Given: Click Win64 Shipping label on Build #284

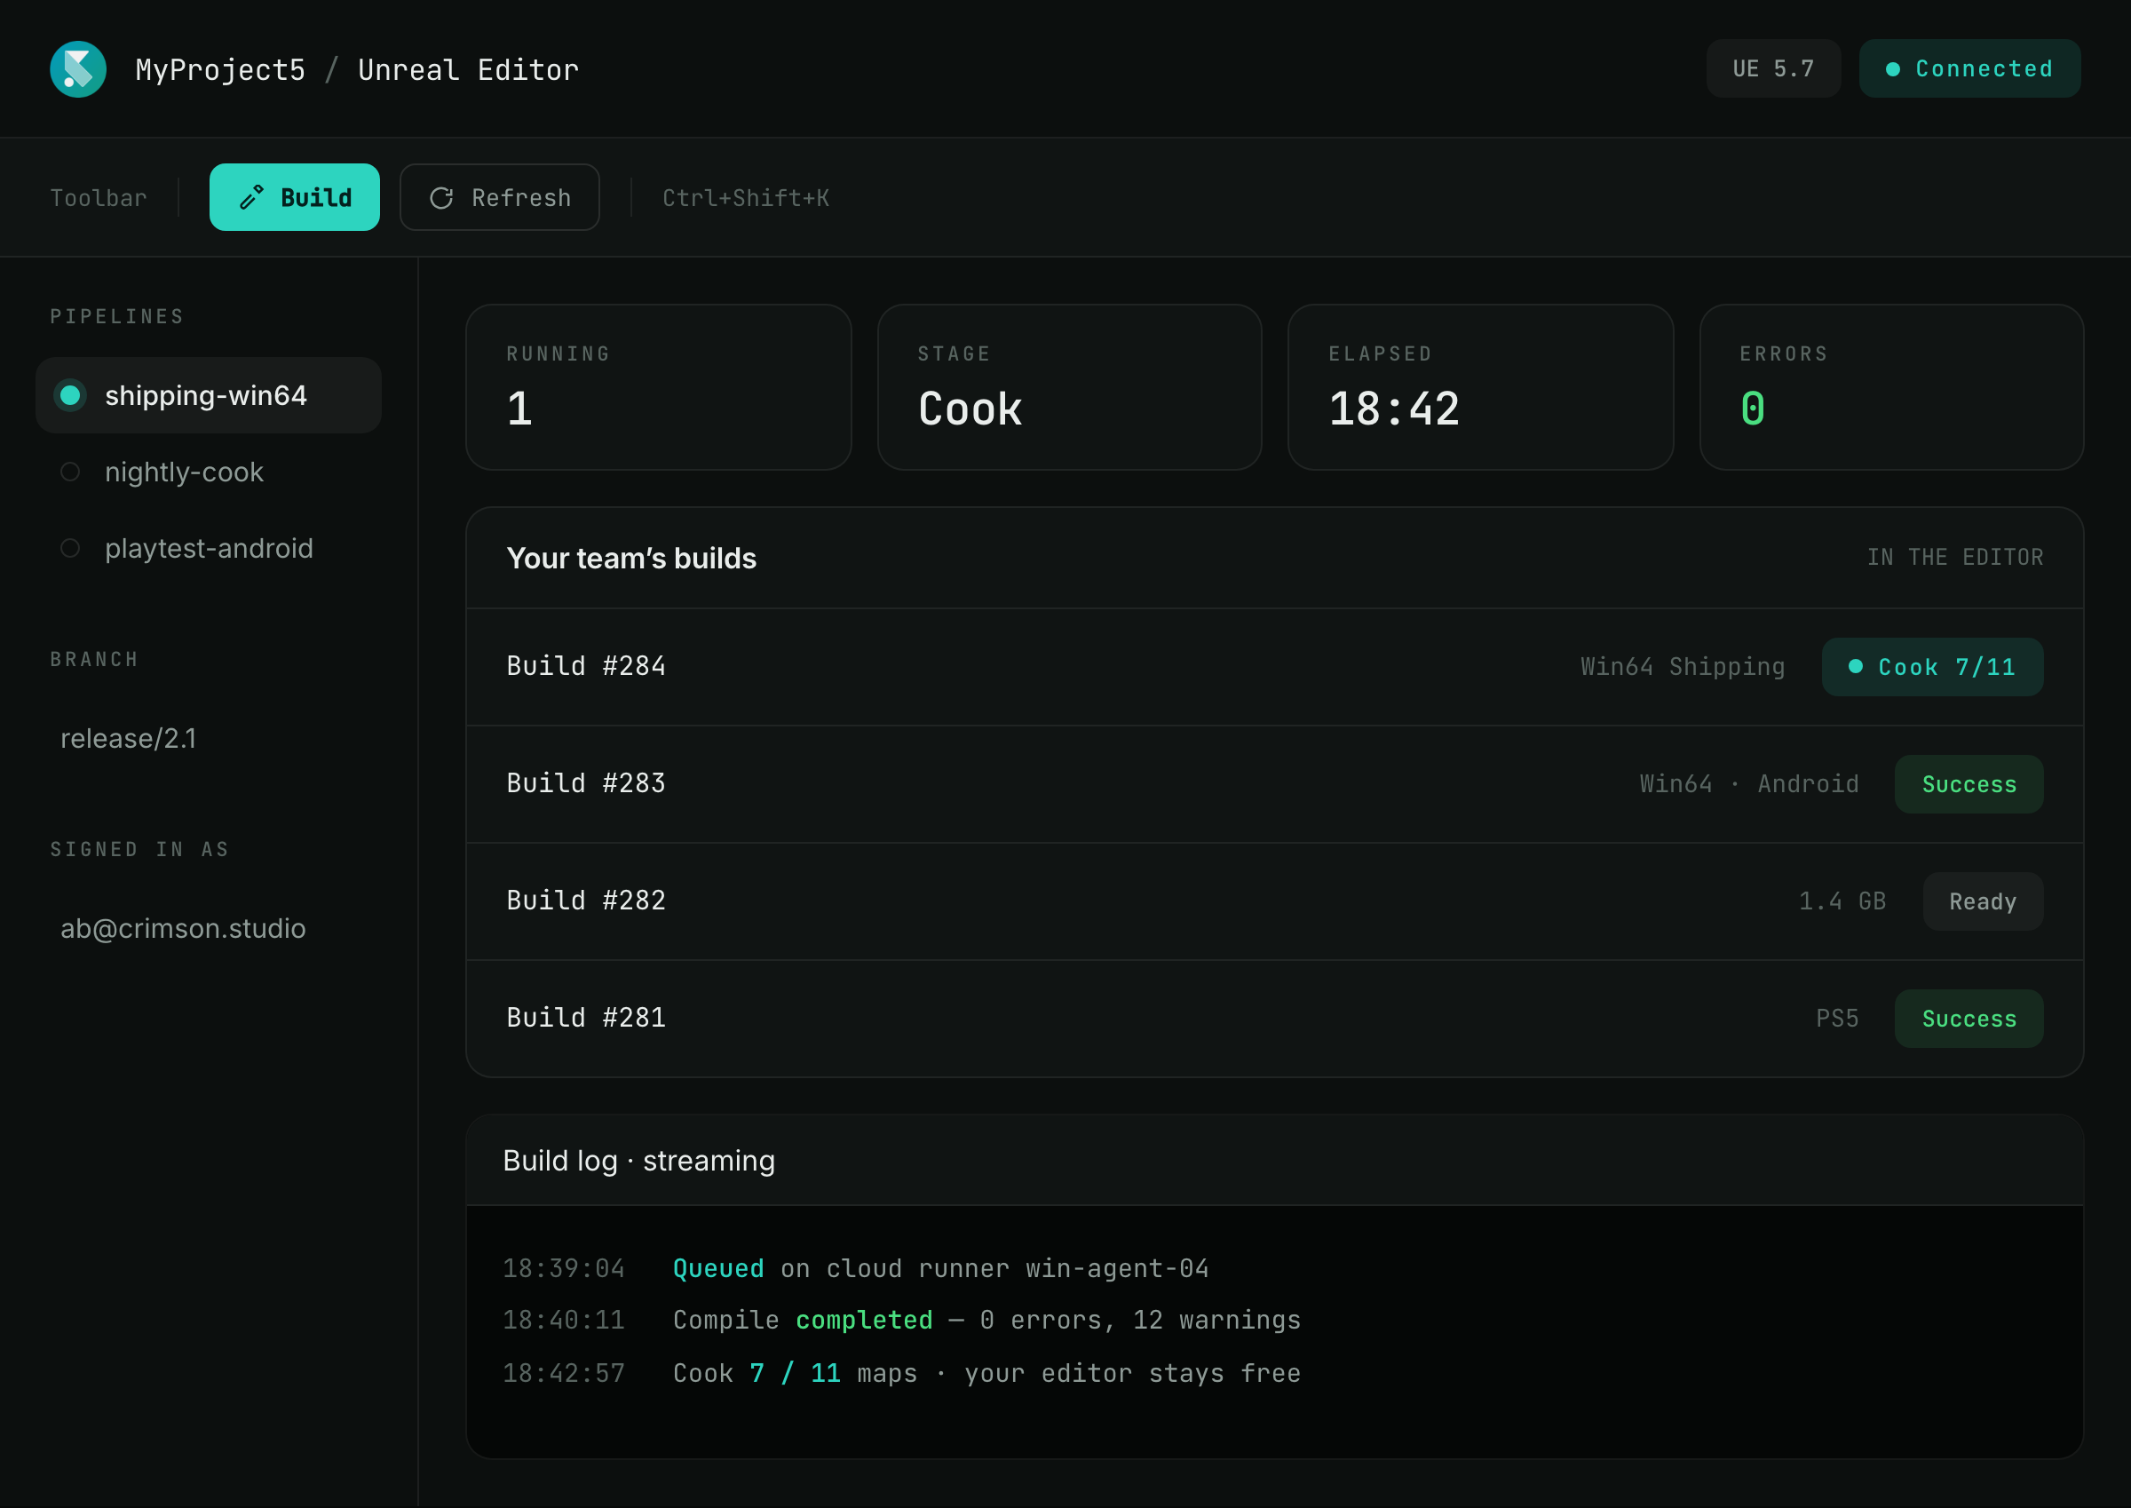Looking at the screenshot, I should 1683,667.
